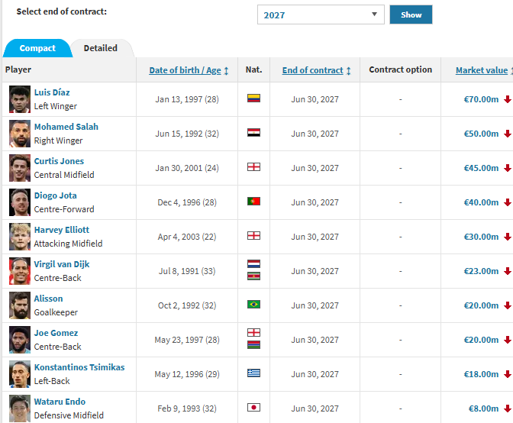
Task: Open Mohamed Salah player profile
Action: [x=66, y=127]
